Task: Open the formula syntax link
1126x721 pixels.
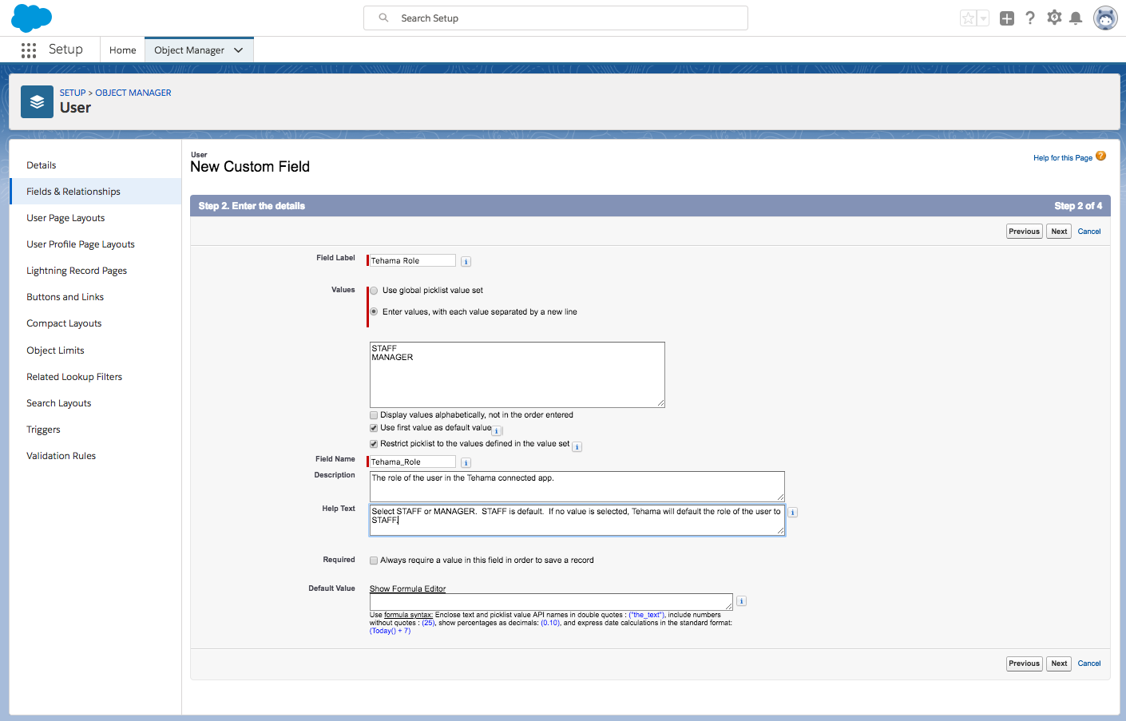Action: (x=408, y=615)
